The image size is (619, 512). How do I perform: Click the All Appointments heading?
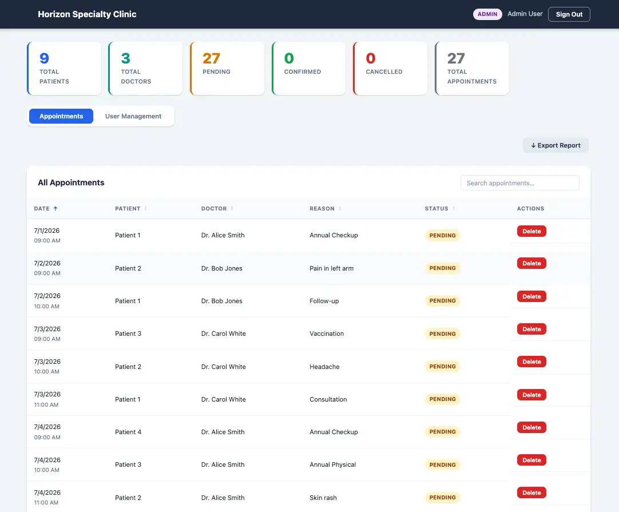click(x=71, y=182)
